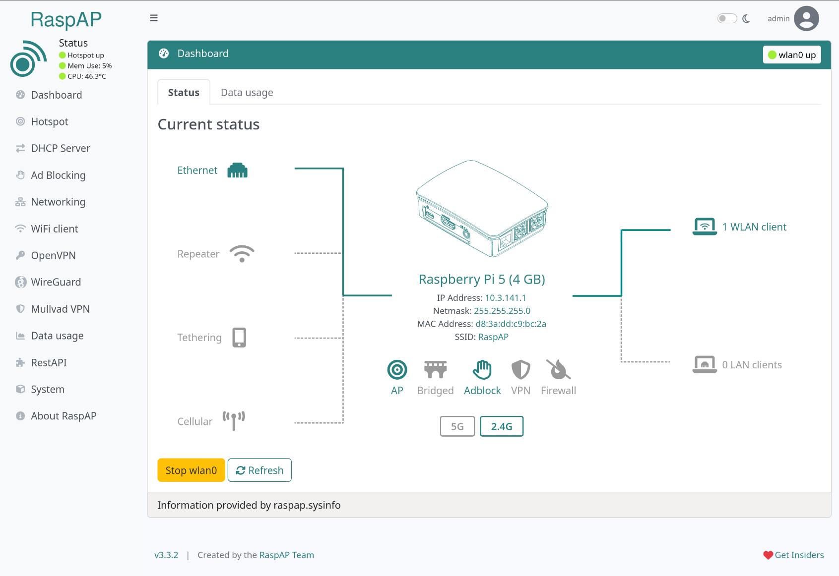Click the Tethering phone icon
This screenshot has width=839, height=576.
[239, 337]
